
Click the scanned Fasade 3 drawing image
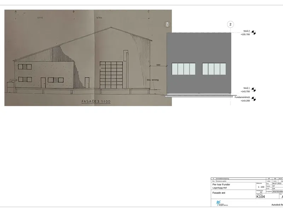[x=88, y=58]
